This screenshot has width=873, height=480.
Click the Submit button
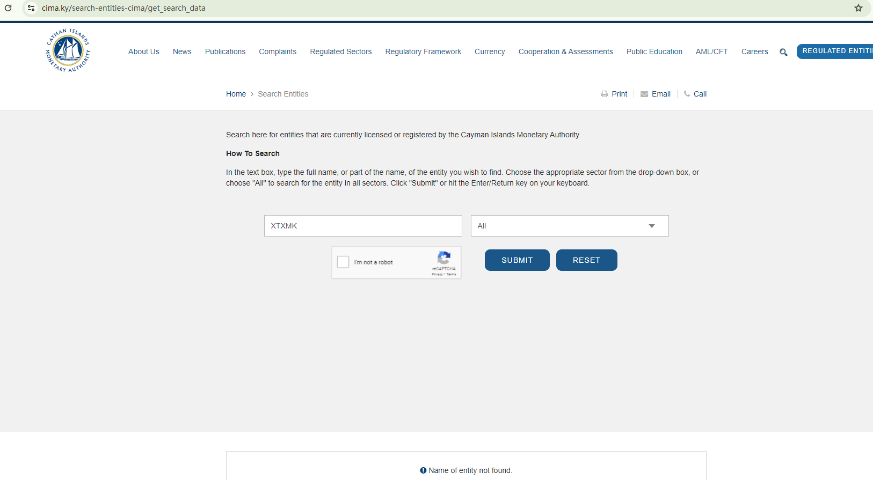(x=517, y=260)
